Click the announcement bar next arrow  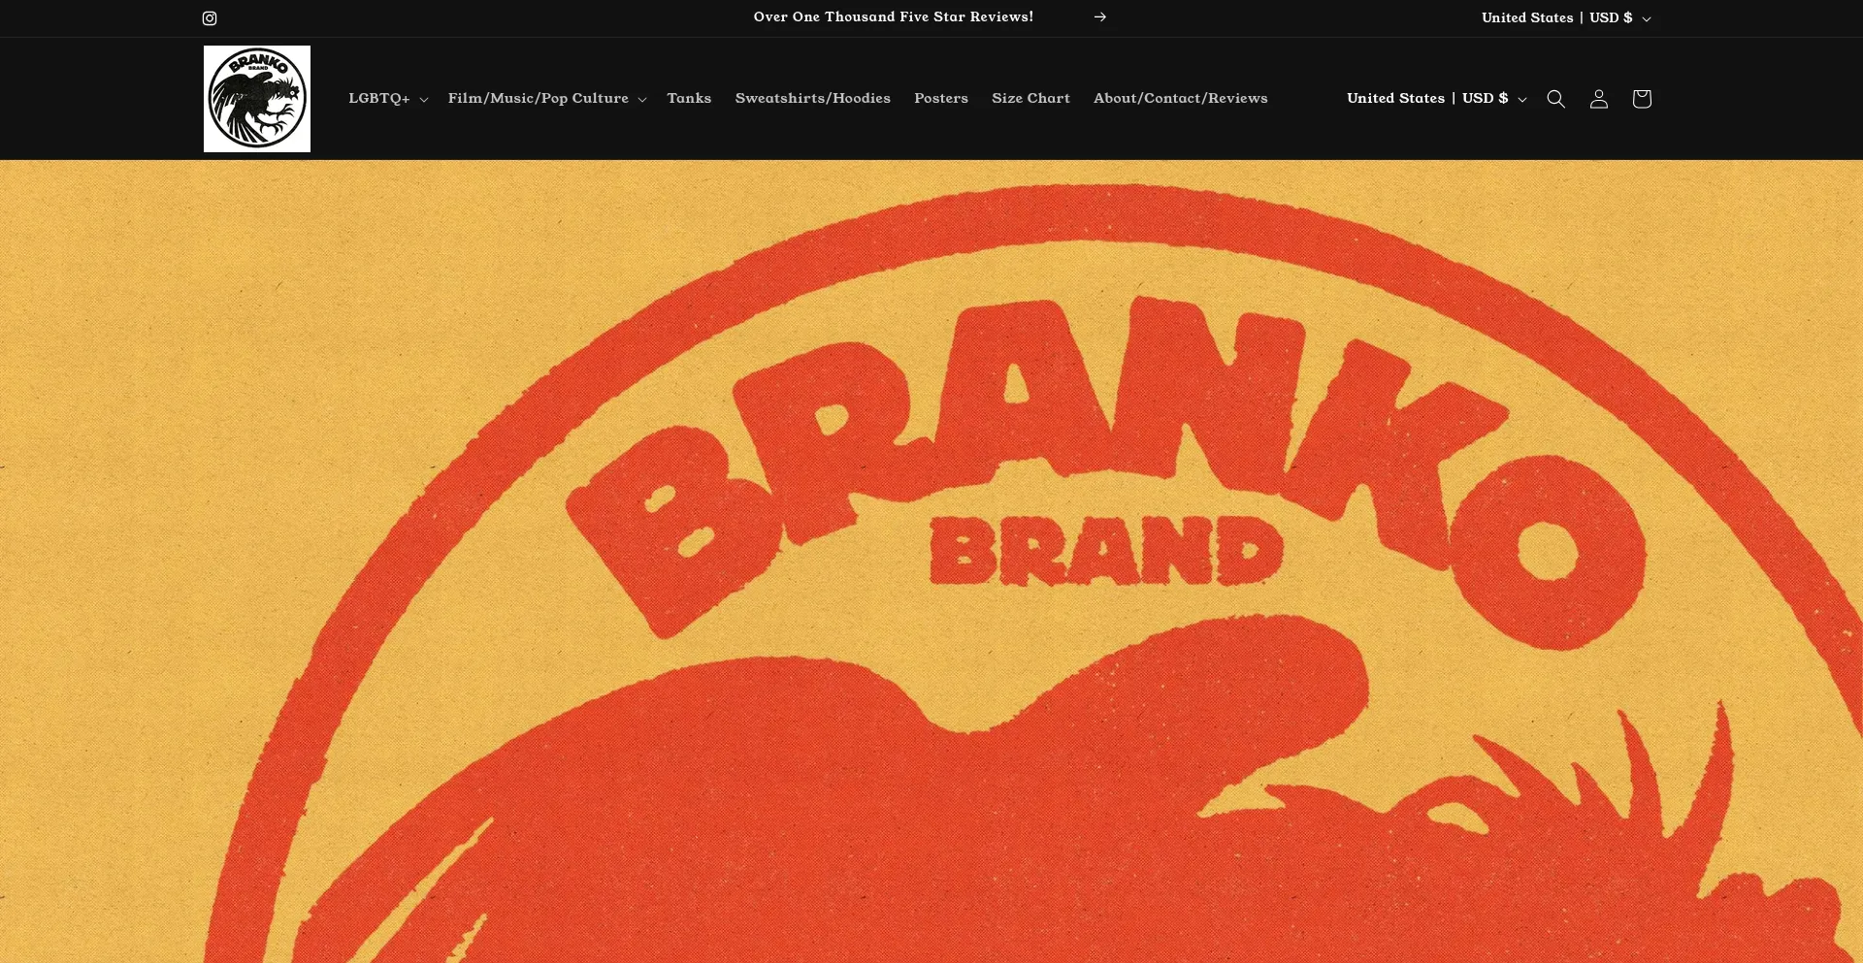(1100, 17)
